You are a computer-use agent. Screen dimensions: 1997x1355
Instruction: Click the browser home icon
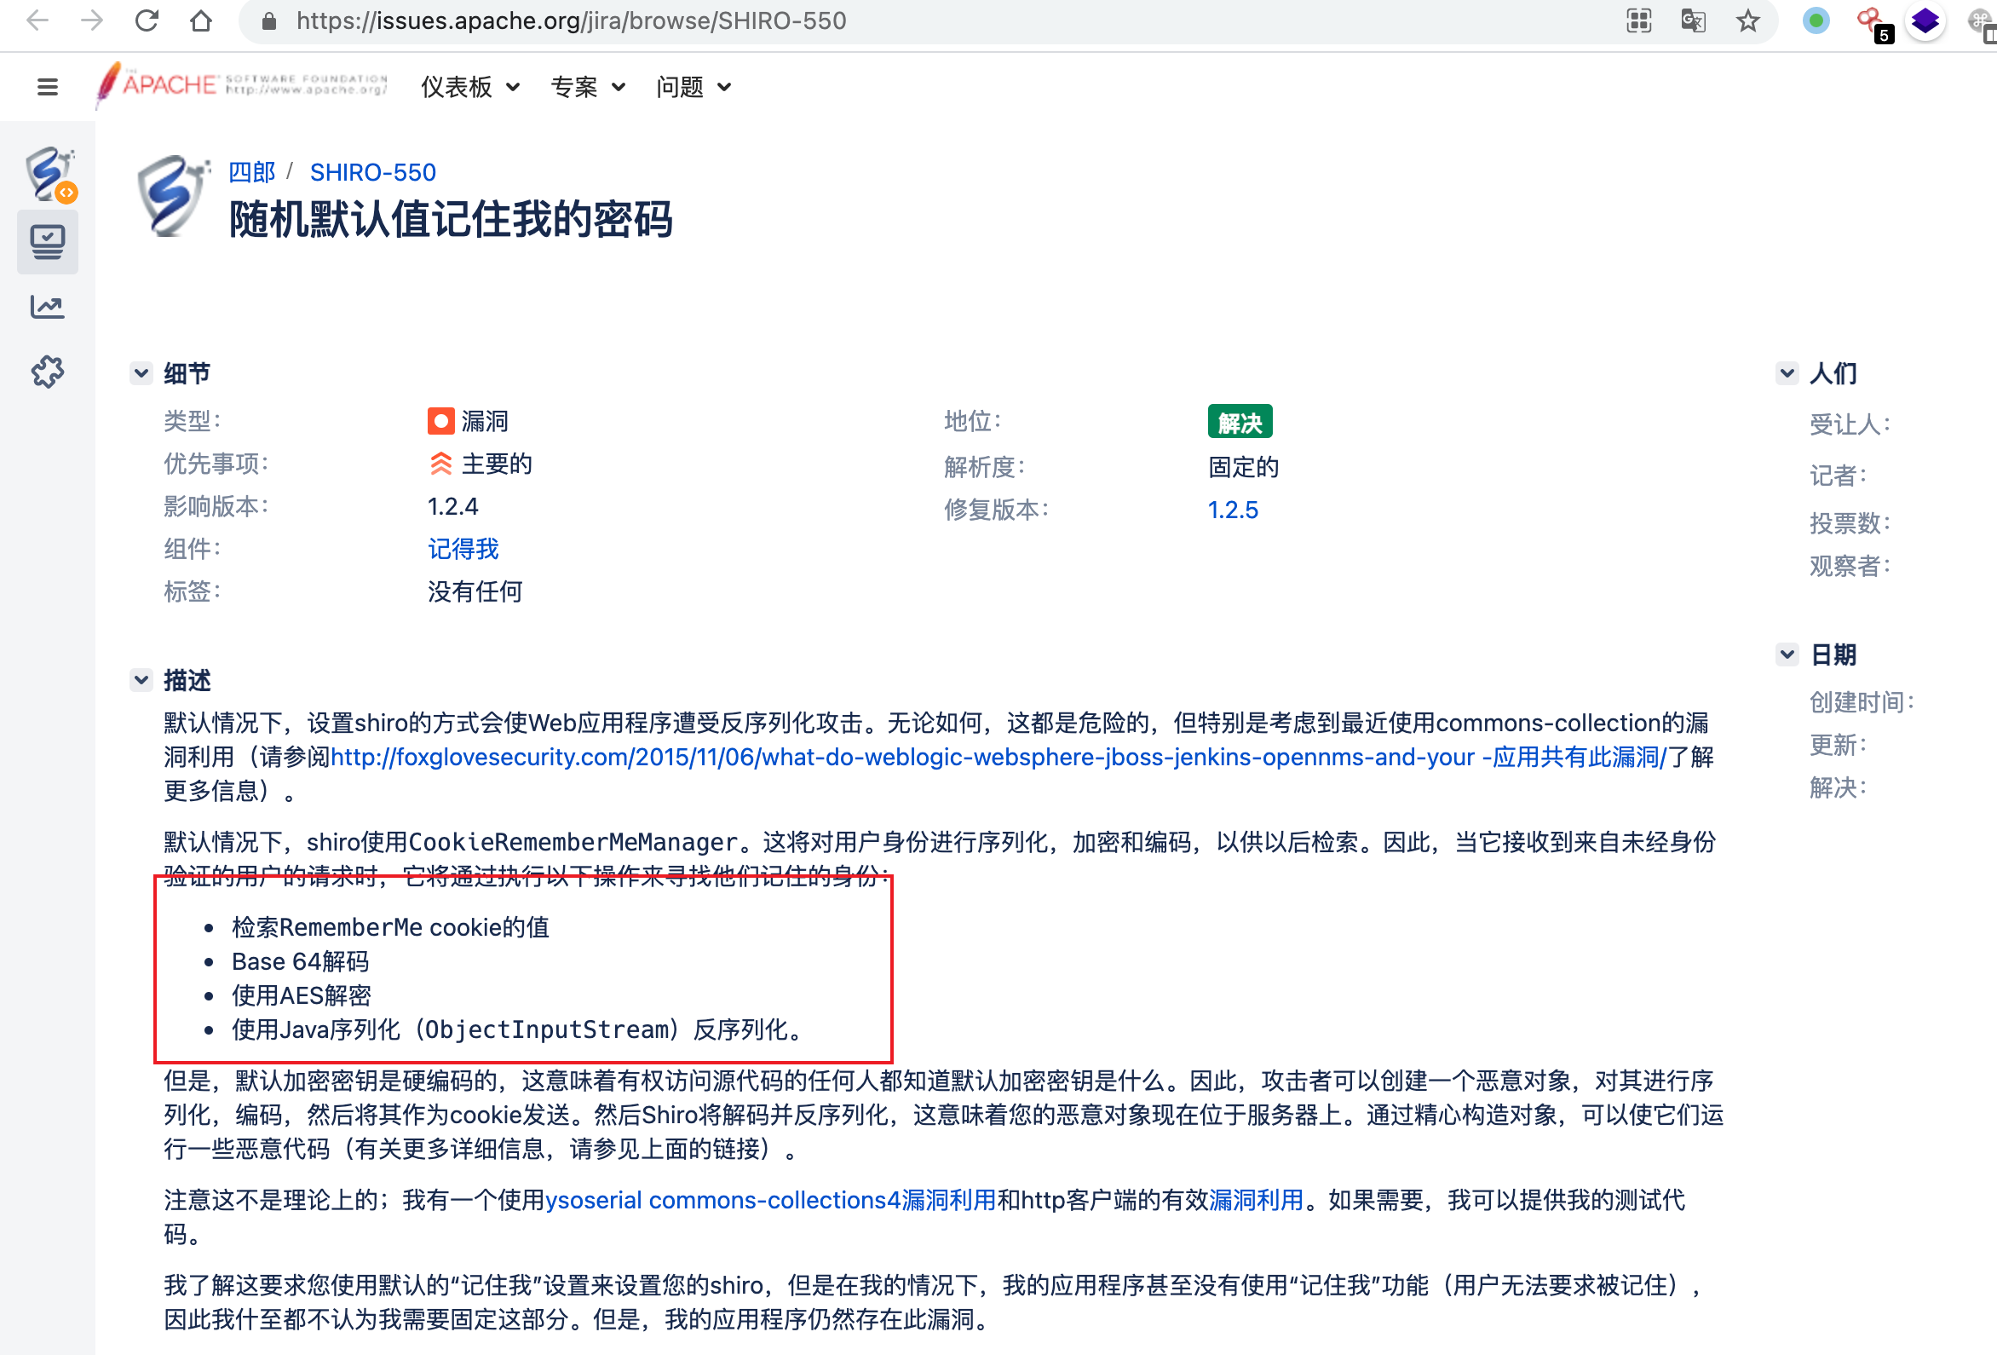coord(201,20)
